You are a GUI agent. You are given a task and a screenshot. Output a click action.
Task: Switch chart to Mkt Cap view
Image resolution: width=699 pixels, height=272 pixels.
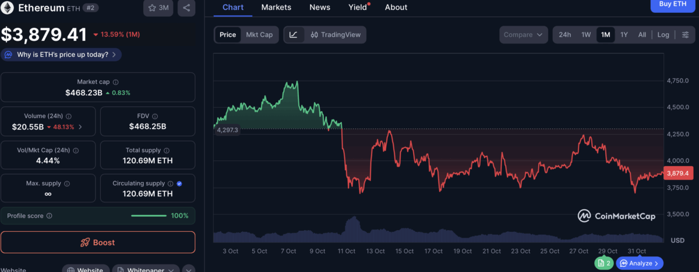259,35
